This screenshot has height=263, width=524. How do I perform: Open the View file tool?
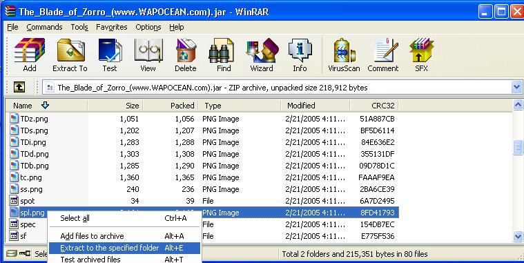(x=148, y=55)
